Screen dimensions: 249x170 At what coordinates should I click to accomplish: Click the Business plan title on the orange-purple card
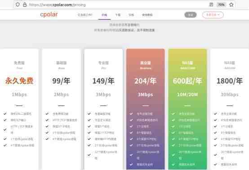click(x=146, y=63)
